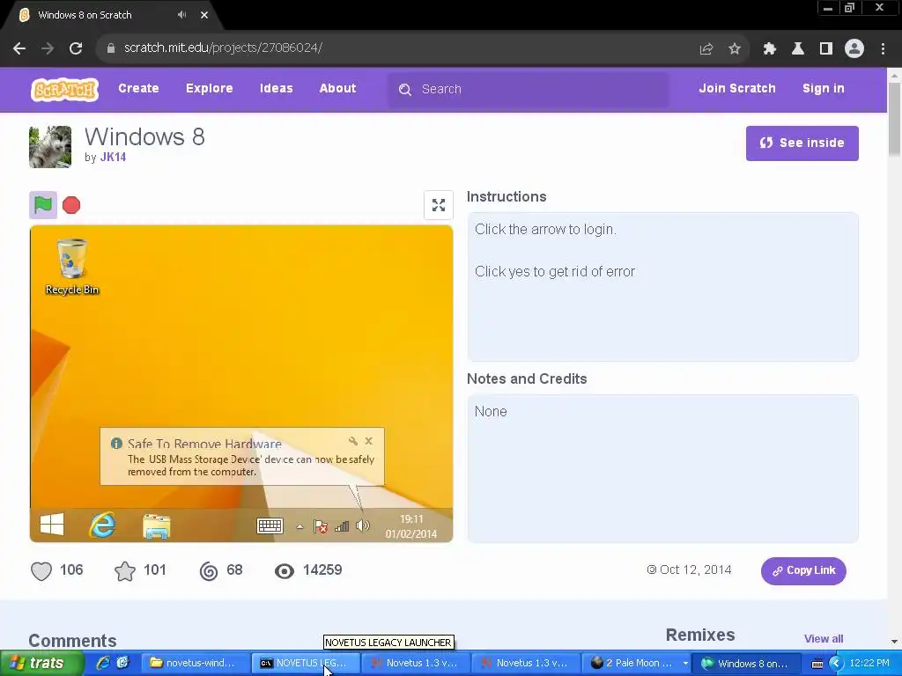Toggle the browser side panel icon
Screen dimensions: 902x676
coord(826,49)
